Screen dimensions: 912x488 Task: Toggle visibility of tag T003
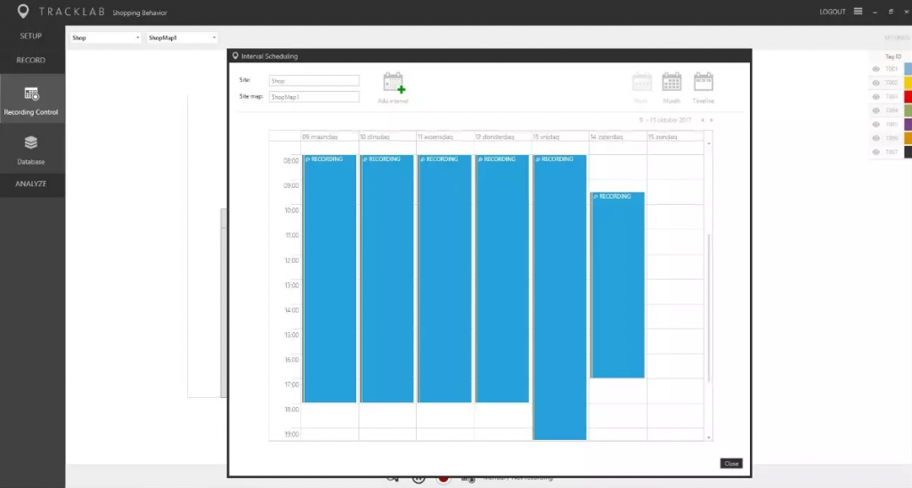click(876, 97)
